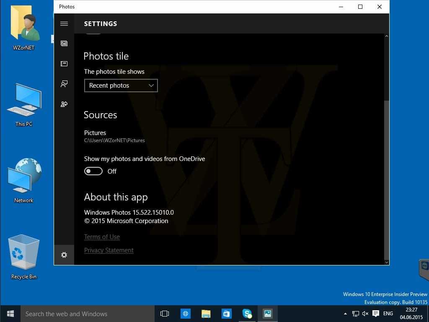
Task: Go to Albums in the sidebar
Action: pos(64,64)
